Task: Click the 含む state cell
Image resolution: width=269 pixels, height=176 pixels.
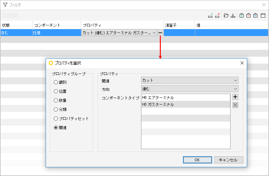Action: [x=17, y=33]
